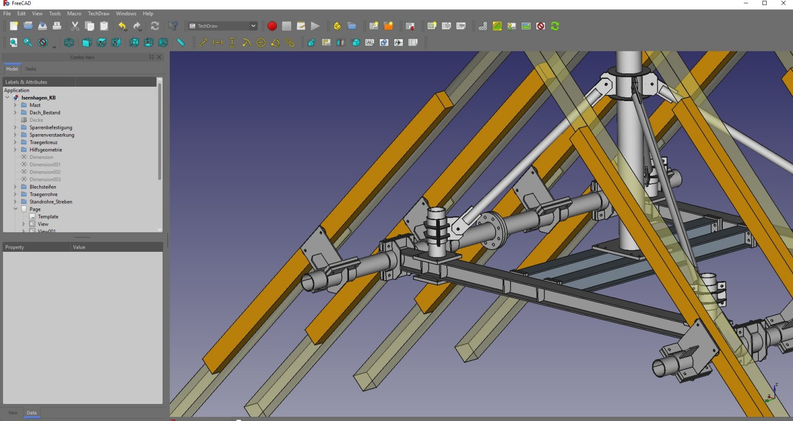
Task: Click the What's This help pointer icon
Action: click(173, 26)
